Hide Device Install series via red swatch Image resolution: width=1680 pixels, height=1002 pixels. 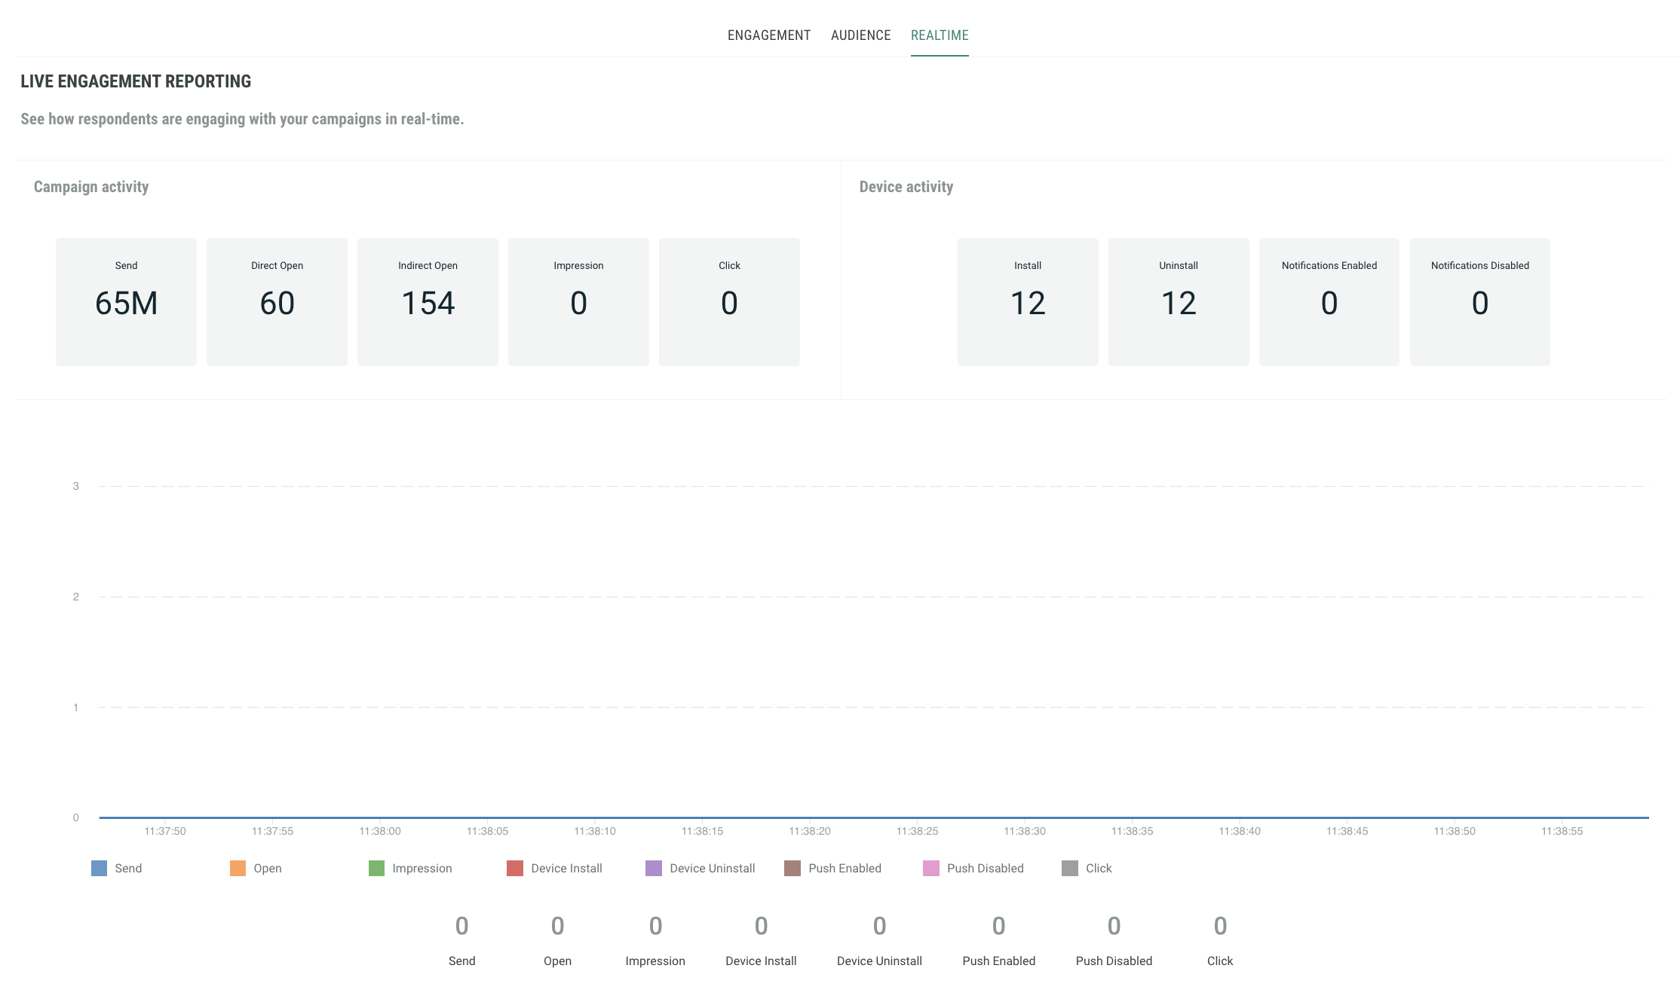515,868
